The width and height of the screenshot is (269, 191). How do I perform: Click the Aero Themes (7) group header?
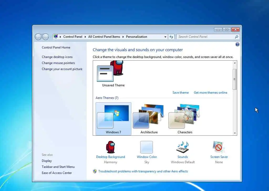(107, 98)
